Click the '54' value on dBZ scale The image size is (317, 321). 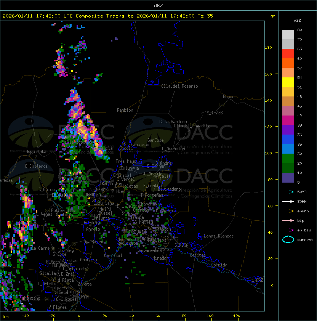[x=299, y=78]
